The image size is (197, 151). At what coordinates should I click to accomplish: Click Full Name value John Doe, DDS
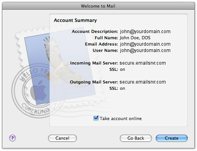tap(135, 38)
